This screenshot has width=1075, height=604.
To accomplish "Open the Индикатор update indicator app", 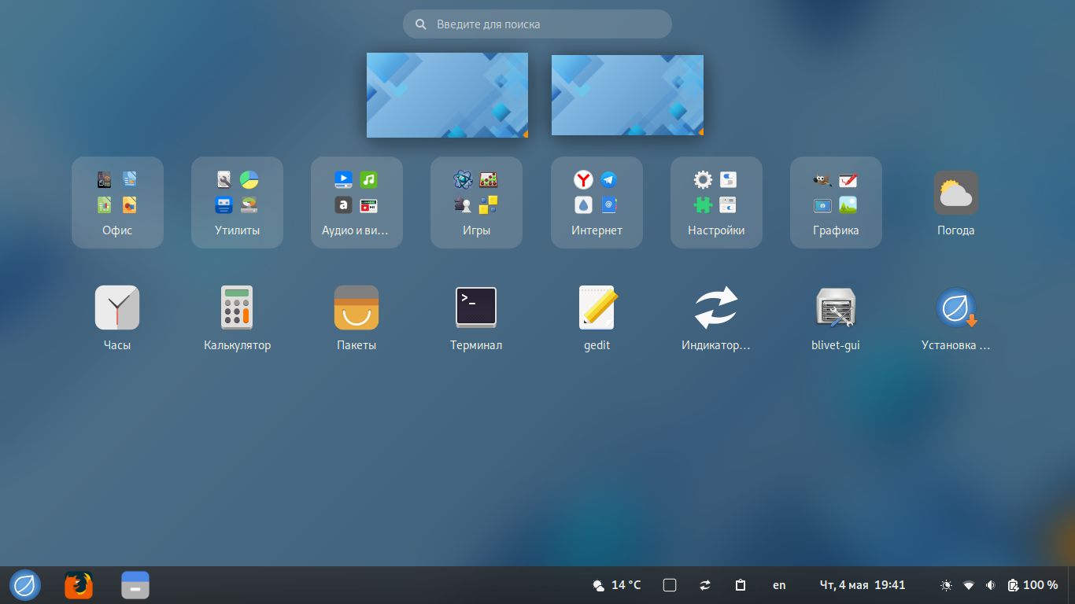I will coord(716,308).
